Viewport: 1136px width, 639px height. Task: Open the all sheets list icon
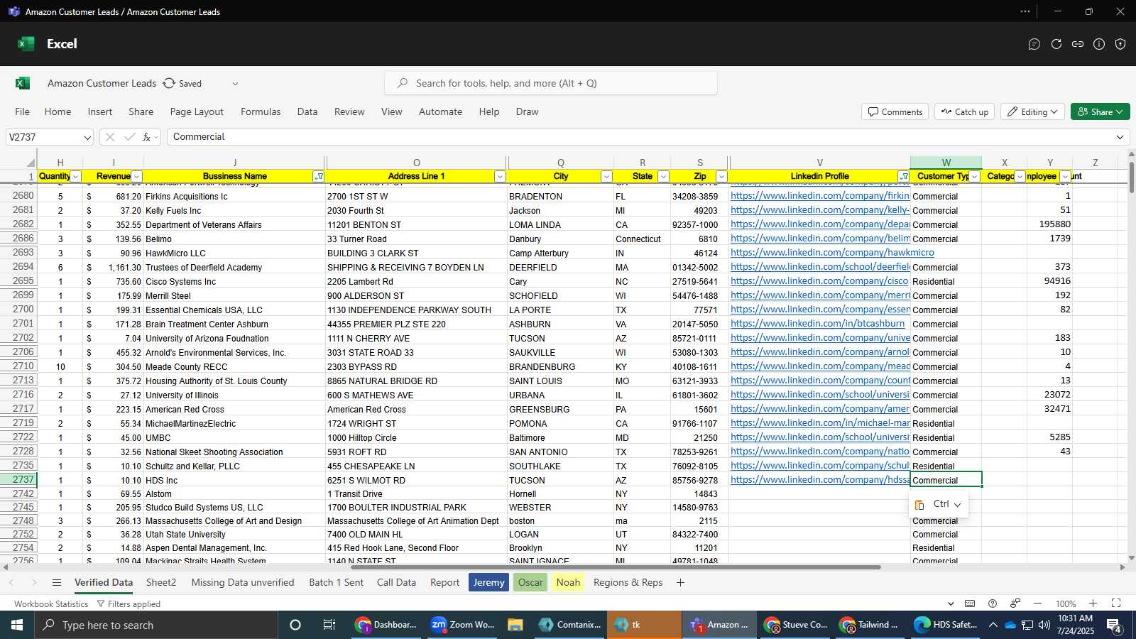[x=57, y=582]
